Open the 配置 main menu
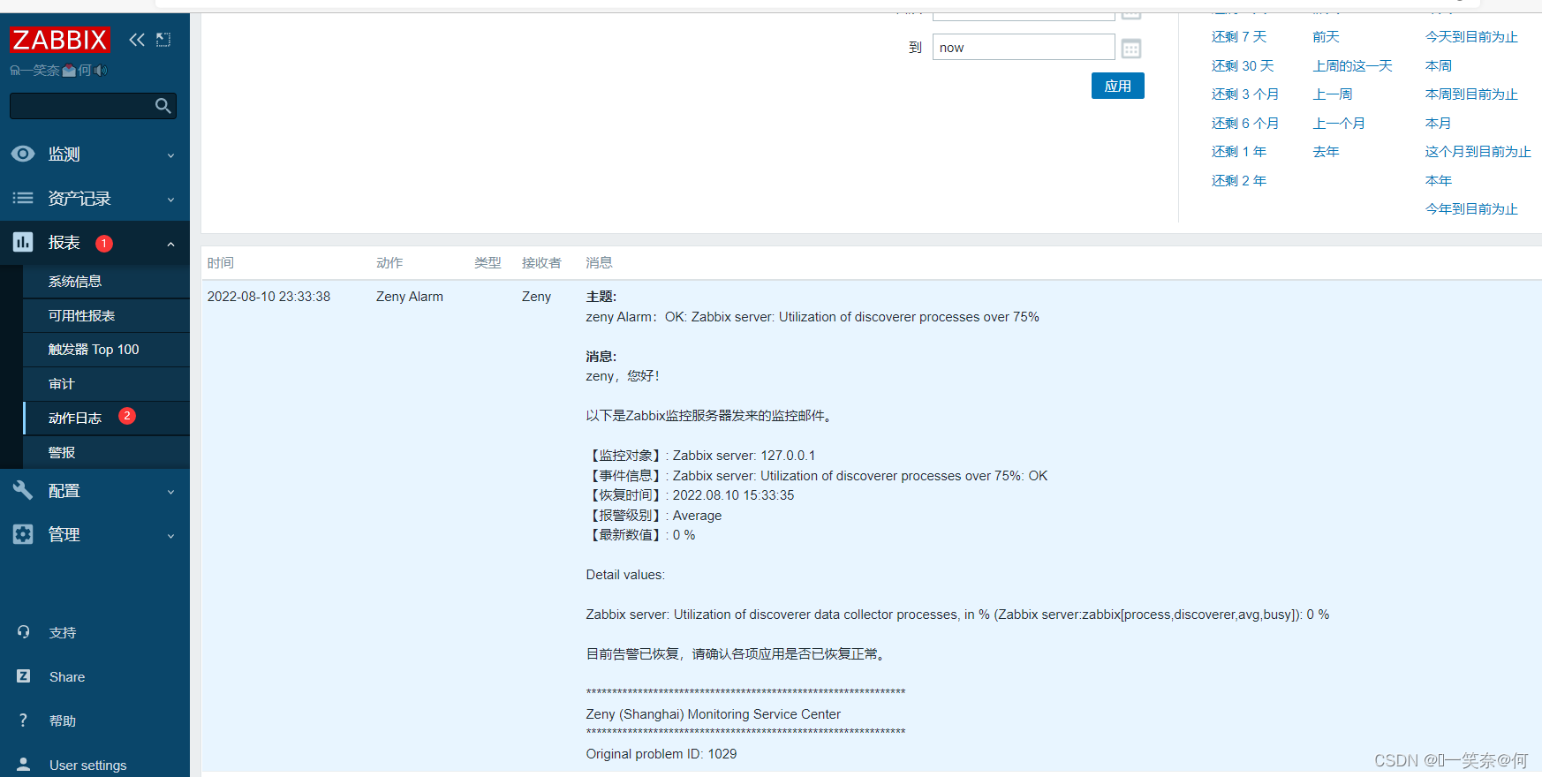Image resolution: width=1542 pixels, height=777 pixels. point(94,490)
